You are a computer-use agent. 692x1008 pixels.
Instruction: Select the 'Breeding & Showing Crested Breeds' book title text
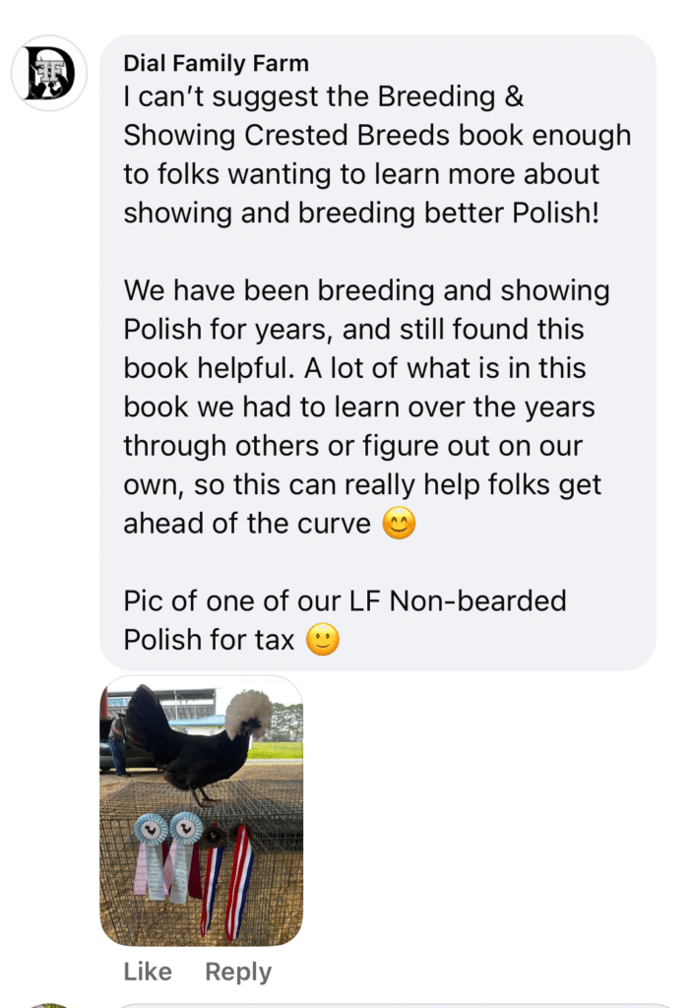point(378,116)
